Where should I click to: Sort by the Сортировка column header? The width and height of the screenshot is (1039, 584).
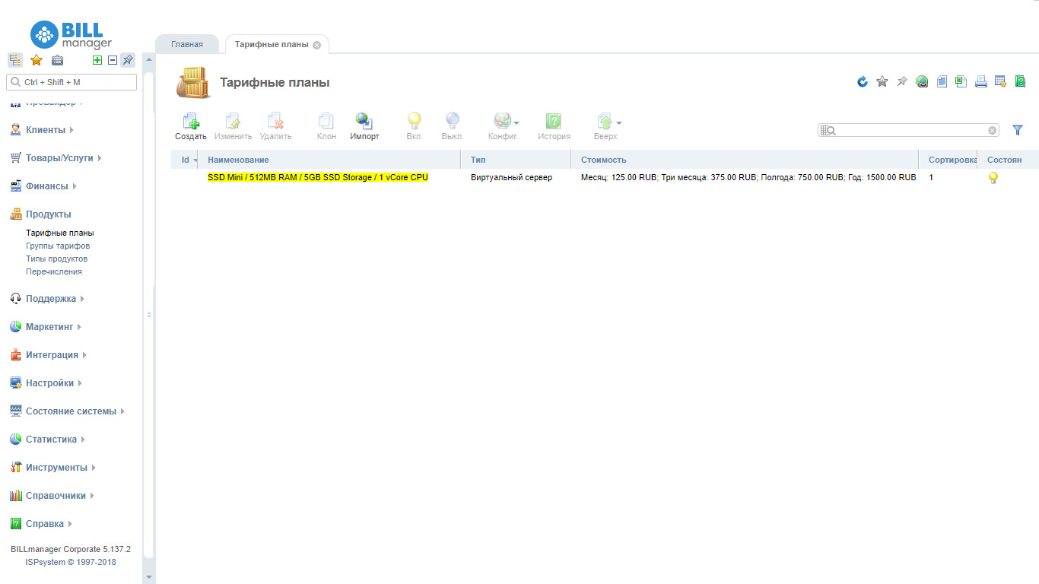point(948,160)
